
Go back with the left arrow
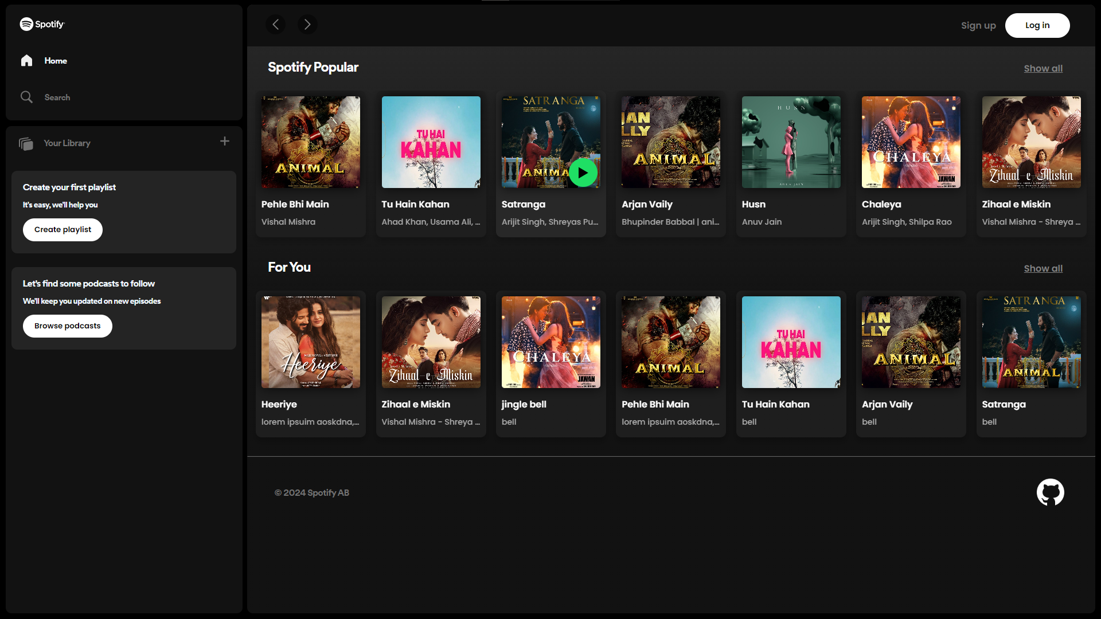pyautogui.click(x=276, y=24)
